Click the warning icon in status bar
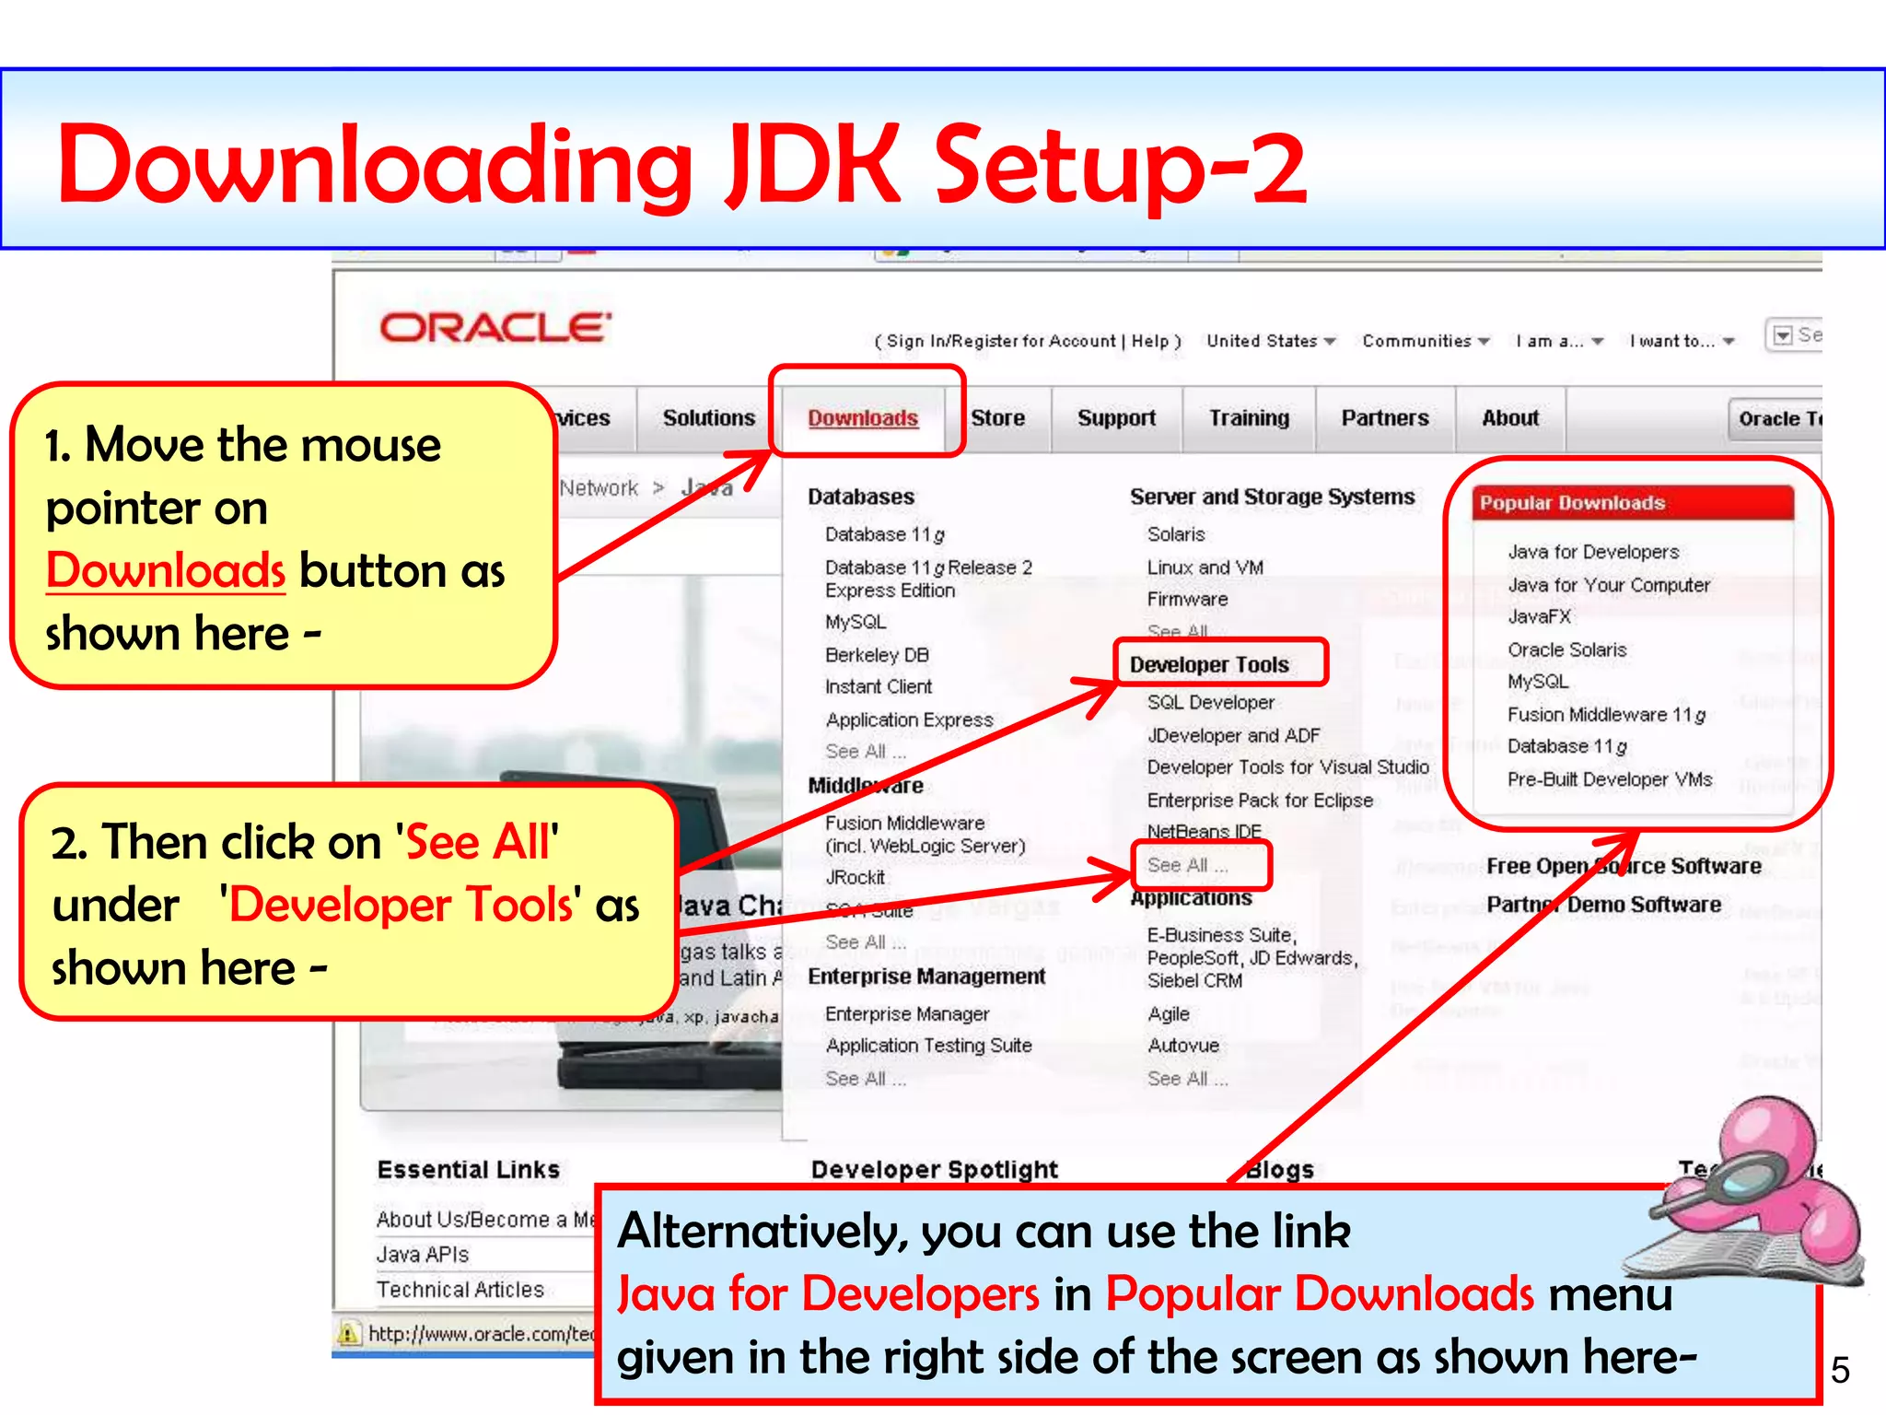Viewport: 1886px width, 1415px height. 349,1333
